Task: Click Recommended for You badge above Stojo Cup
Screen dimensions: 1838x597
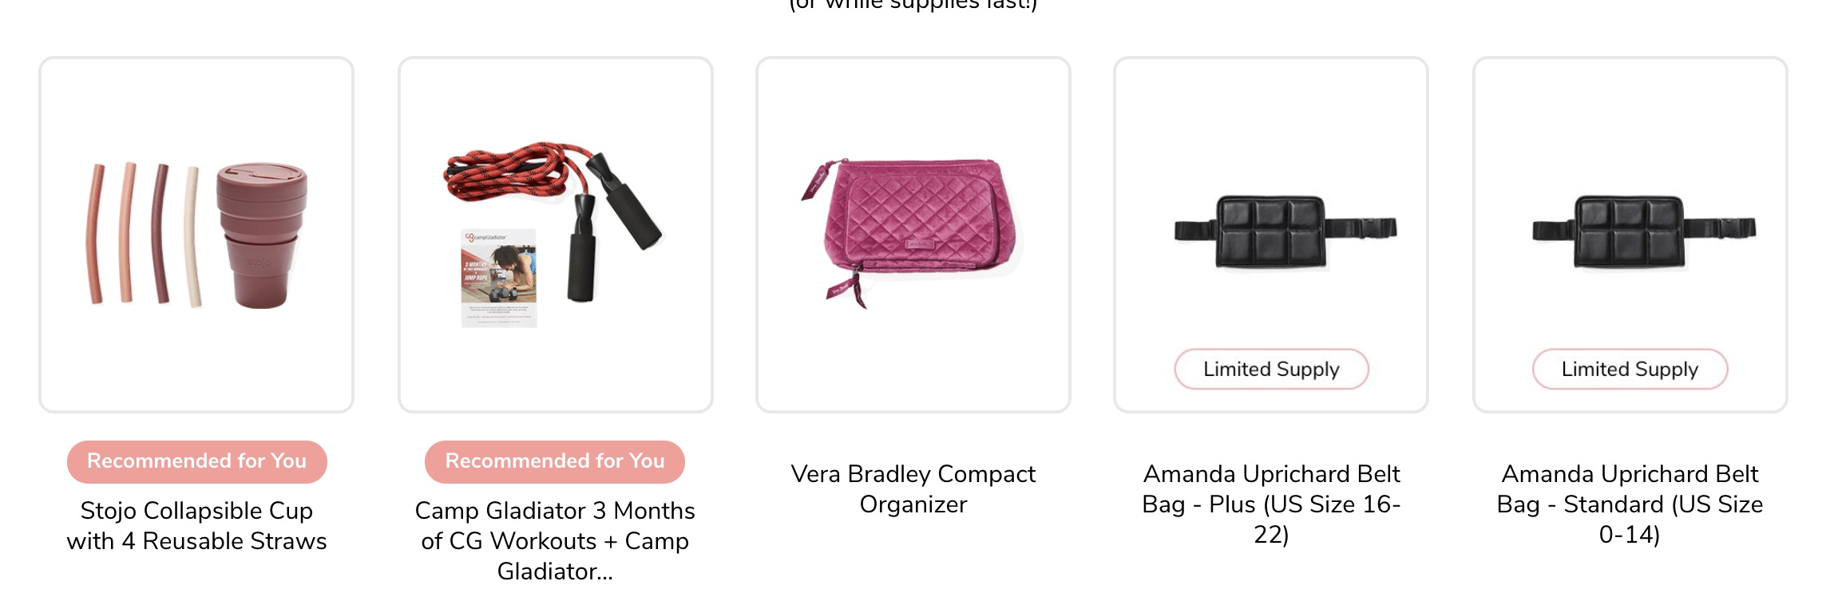Action: pyautogui.click(x=196, y=461)
